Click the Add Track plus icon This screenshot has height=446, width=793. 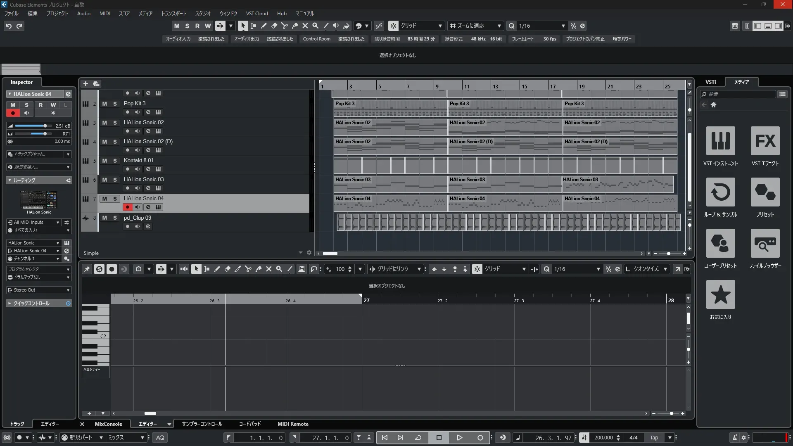pos(85,83)
